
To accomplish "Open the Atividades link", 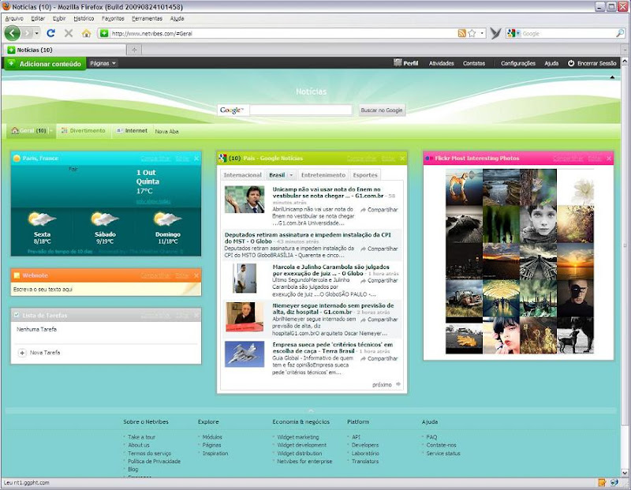I will [442, 63].
